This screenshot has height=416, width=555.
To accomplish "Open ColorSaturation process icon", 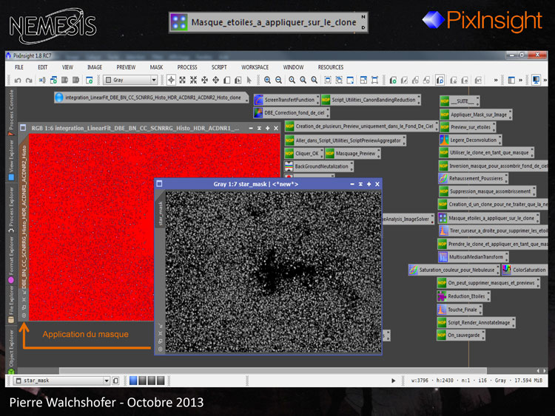I will [525, 270].
